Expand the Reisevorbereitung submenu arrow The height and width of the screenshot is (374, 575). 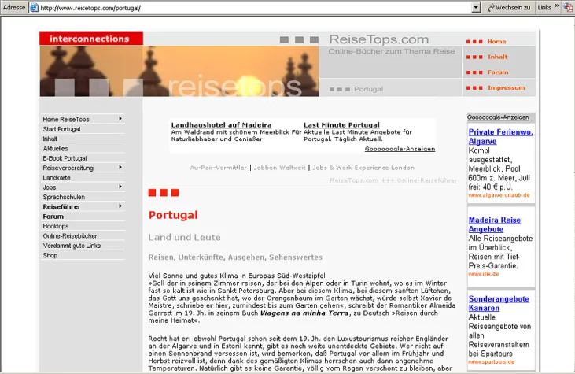click(120, 167)
